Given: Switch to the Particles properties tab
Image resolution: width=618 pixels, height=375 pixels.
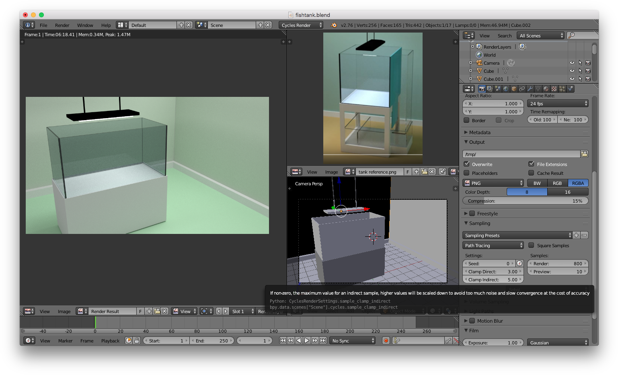Looking at the screenshot, I should pyautogui.click(x=562, y=89).
